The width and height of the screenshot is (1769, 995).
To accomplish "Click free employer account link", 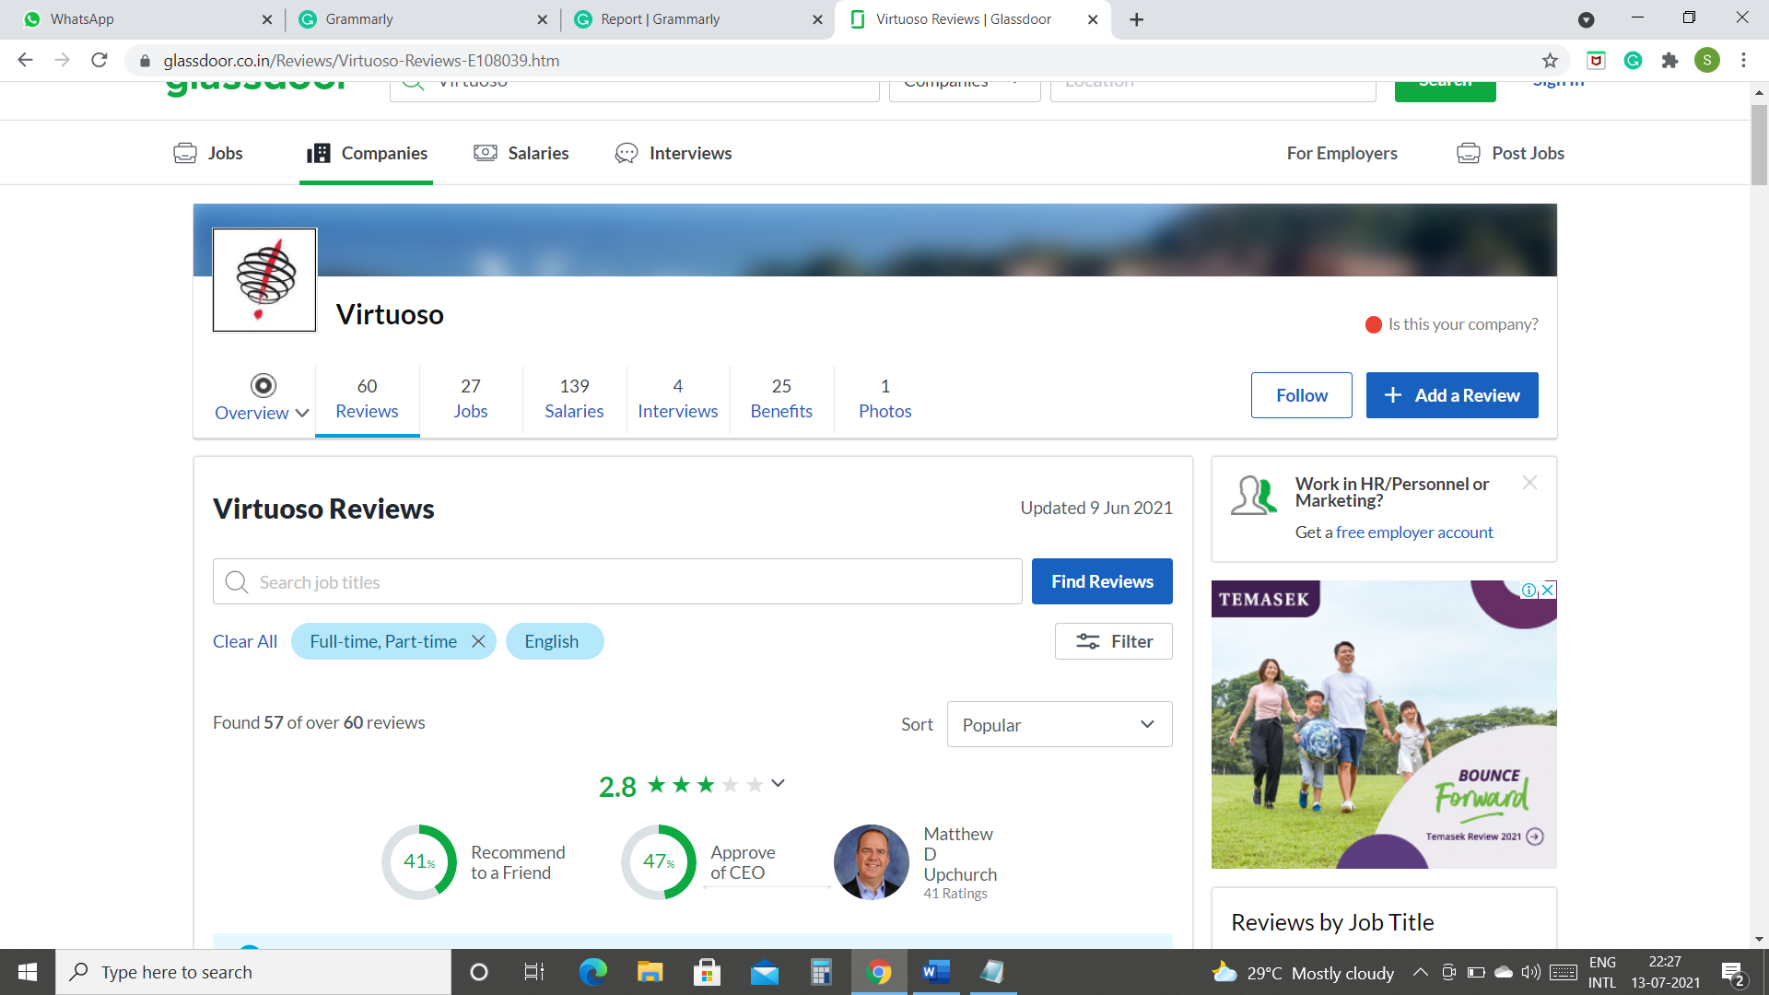I will point(1414,533).
